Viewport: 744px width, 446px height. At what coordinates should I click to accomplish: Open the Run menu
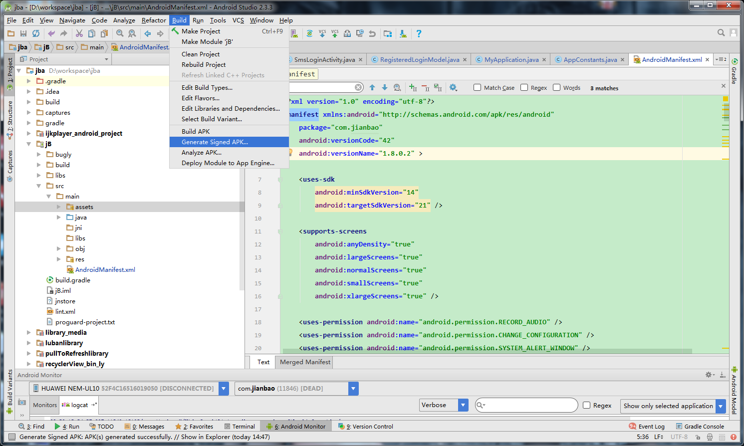point(198,20)
